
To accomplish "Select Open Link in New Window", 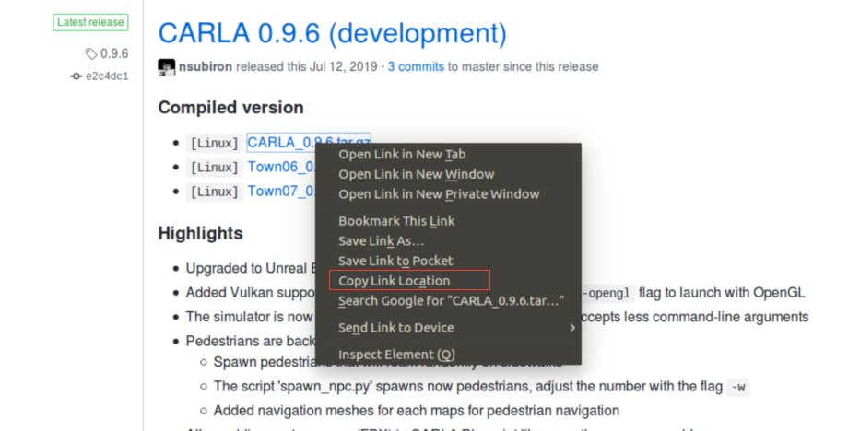I will click(416, 174).
